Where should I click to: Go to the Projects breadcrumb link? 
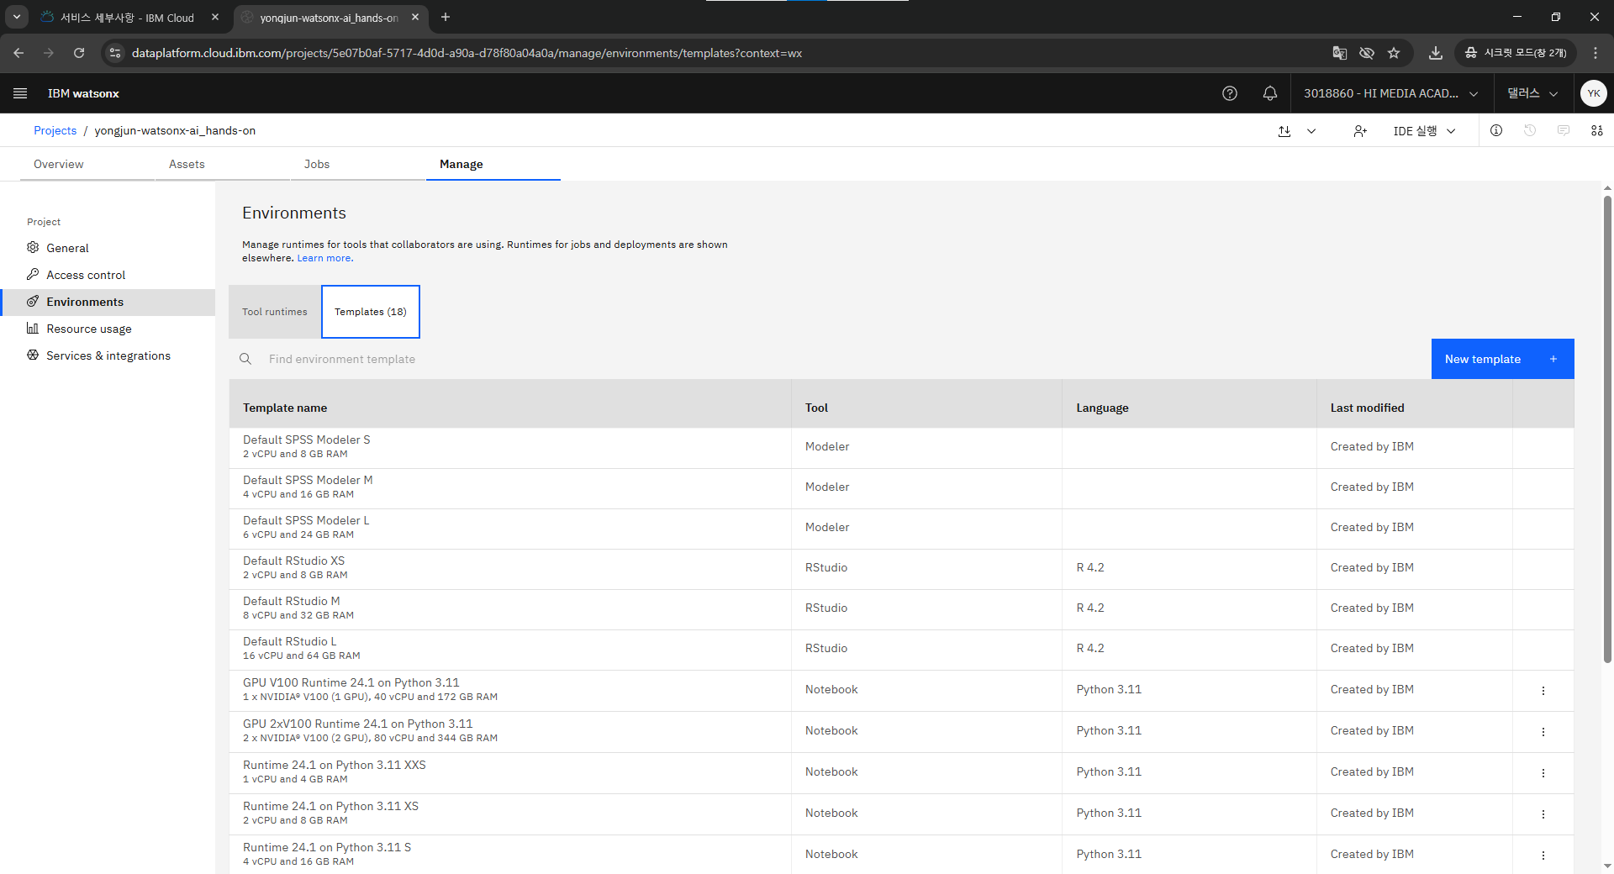(55, 130)
